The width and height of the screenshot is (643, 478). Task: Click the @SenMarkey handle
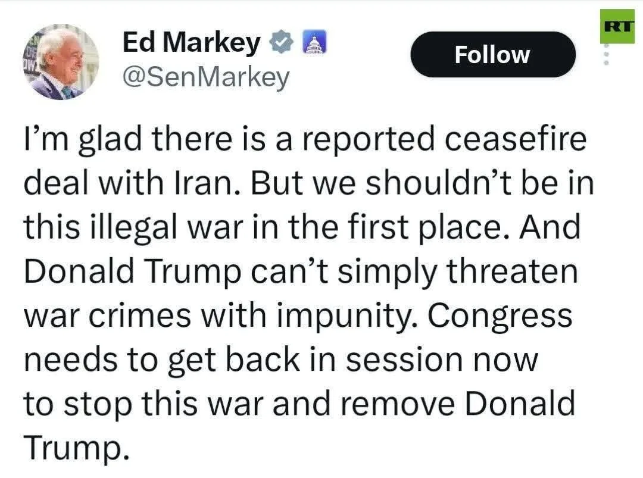[x=206, y=77]
